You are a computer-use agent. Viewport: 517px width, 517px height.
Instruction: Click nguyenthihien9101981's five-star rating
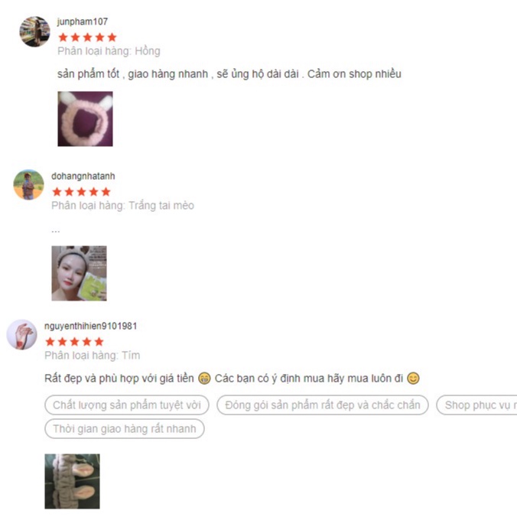click(74, 342)
